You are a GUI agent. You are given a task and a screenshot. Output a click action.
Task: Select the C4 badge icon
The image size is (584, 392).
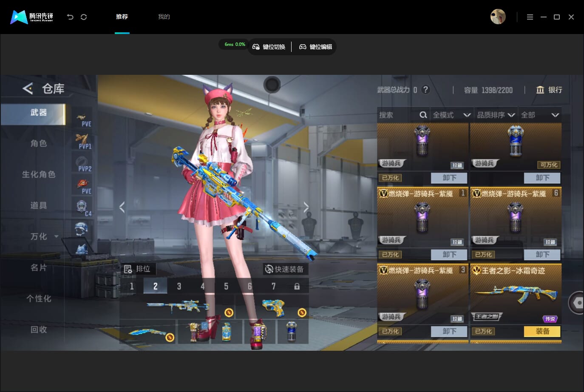coord(82,208)
